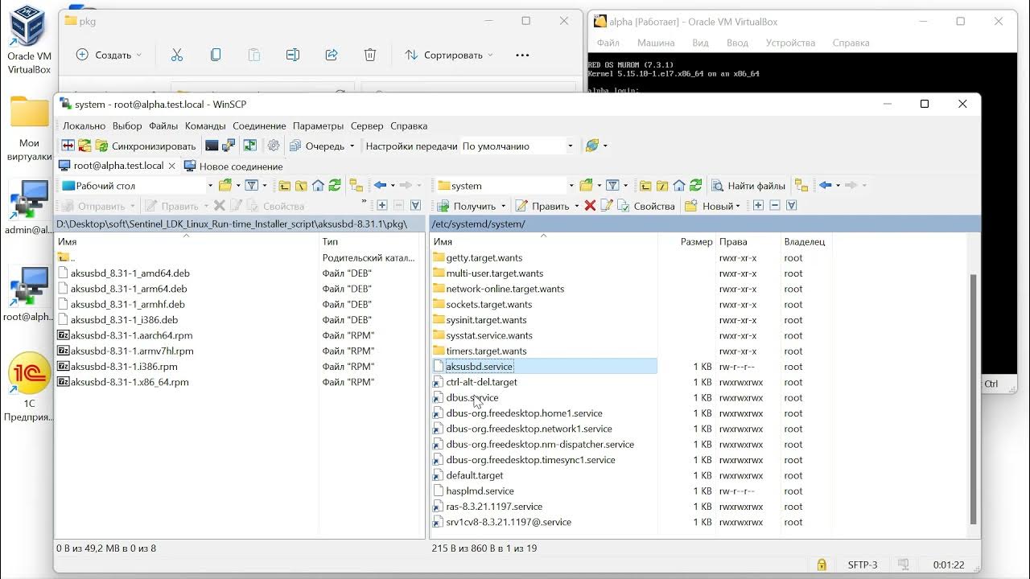The image size is (1030, 579).
Task: Open the Выбор menu
Action: (x=127, y=125)
